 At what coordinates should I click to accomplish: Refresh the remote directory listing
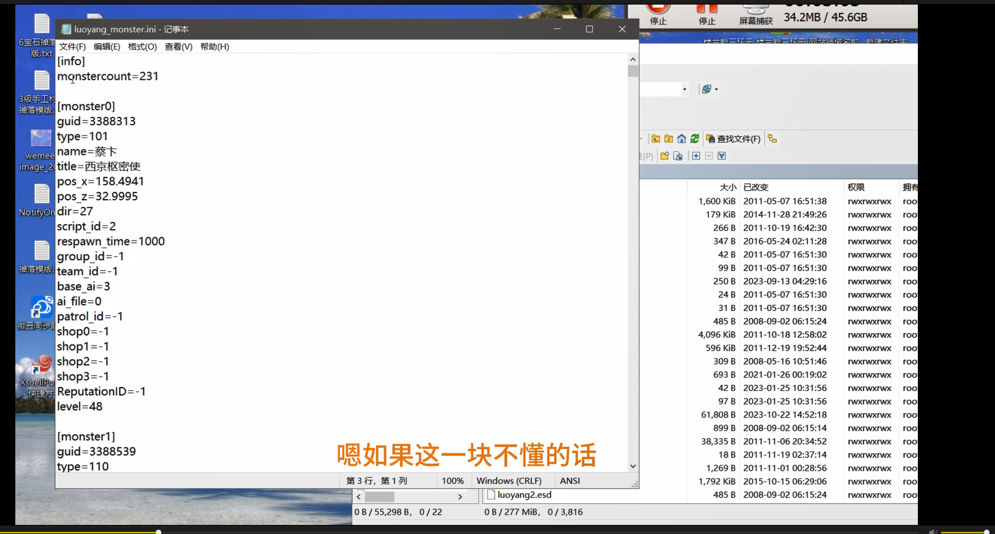pos(694,139)
